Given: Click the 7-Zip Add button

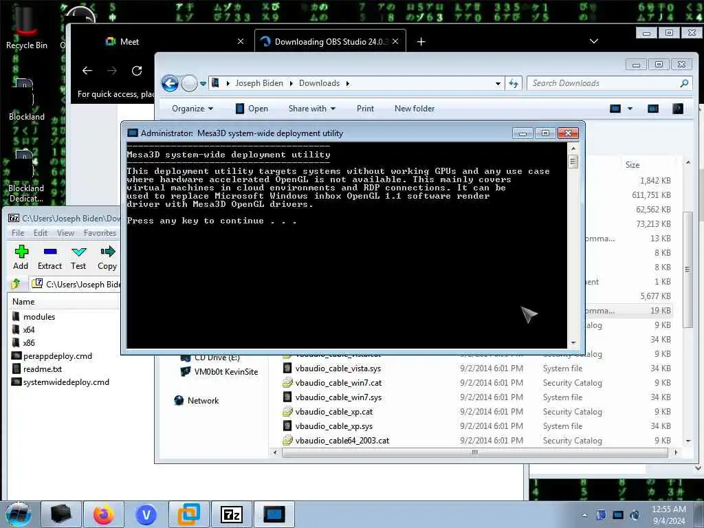Looking at the screenshot, I should click(x=21, y=258).
